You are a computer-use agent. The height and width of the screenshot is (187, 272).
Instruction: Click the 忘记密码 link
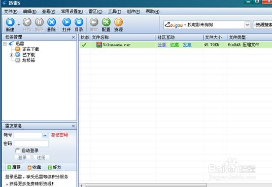pyautogui.click(x=59, y=135)
